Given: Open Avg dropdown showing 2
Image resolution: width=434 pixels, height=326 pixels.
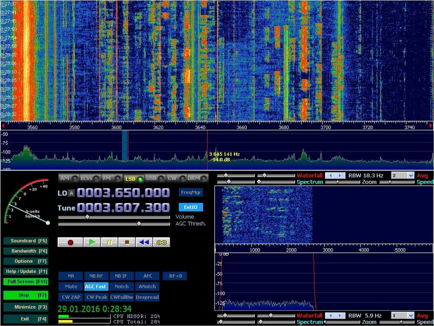Looking at the screenshot, I should pyautogui.click(x=403, y=176).
